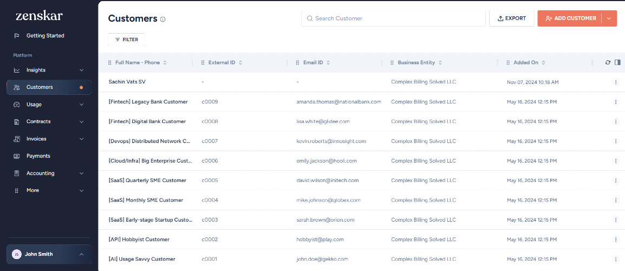The width and height of the screenshot is (625, 271).
Task: Click the Search Customer field
Action: (x=393, y=18)
